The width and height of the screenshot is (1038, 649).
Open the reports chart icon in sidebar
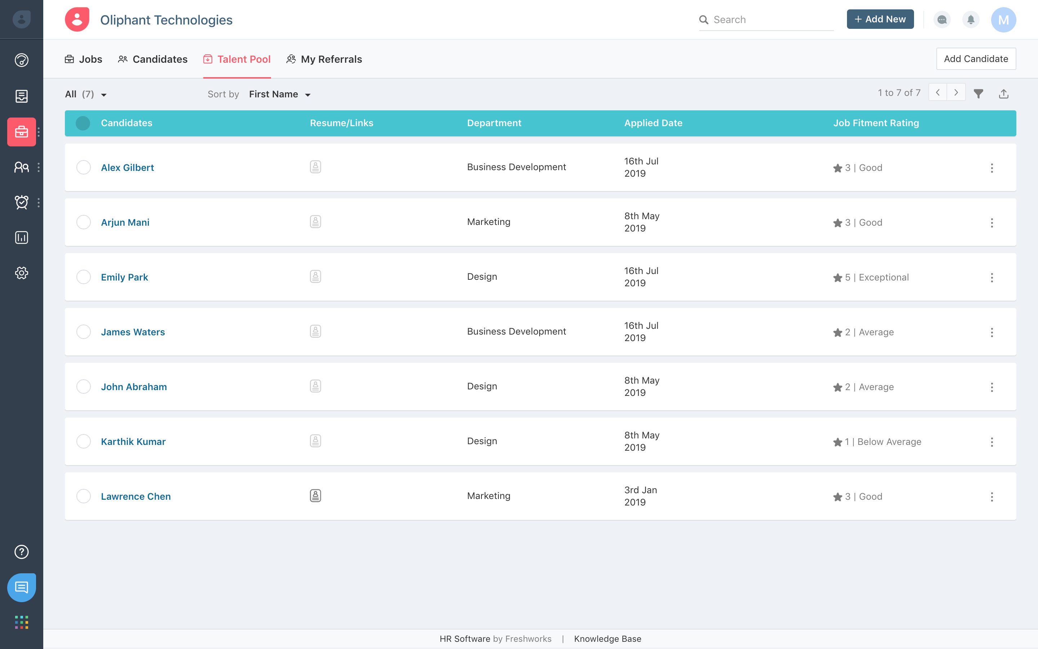tap(22, 237)
